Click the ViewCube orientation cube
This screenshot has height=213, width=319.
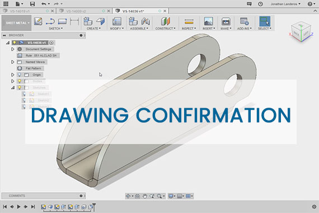[x=301, y=31]
